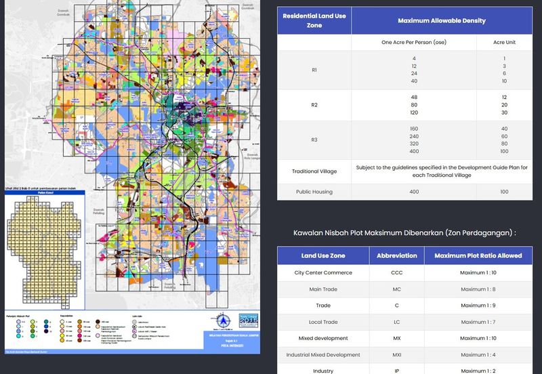Click the R1 zone row label
Image resolution: width=542 pixels, height=374 pixels.
tap(314, 70)
